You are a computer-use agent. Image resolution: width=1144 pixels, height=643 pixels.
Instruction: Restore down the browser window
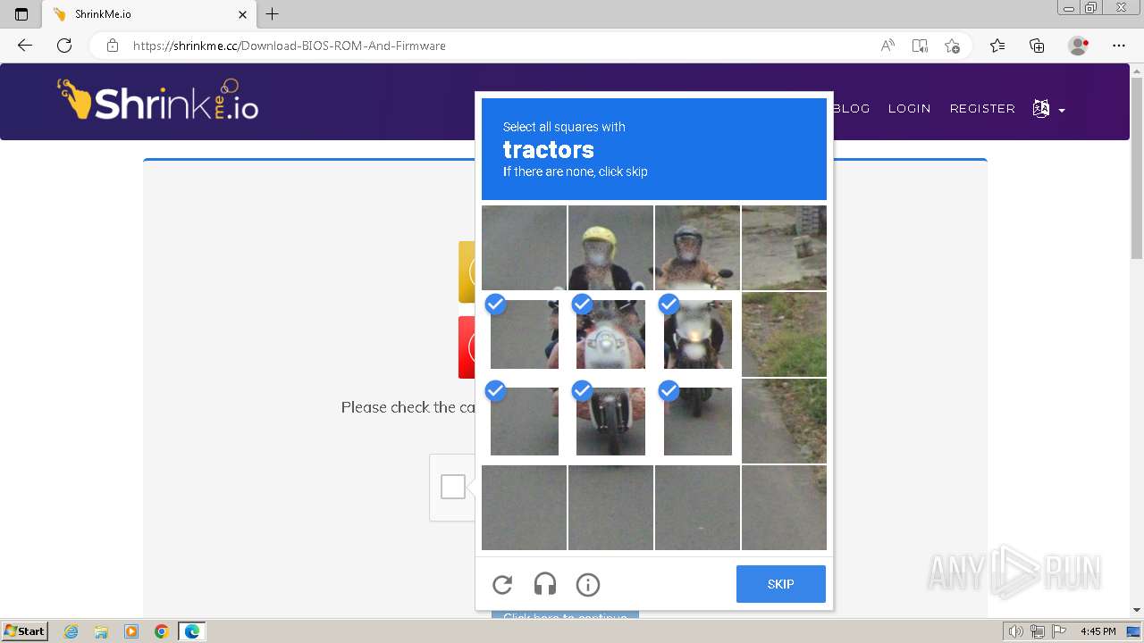pos(1090,8)
